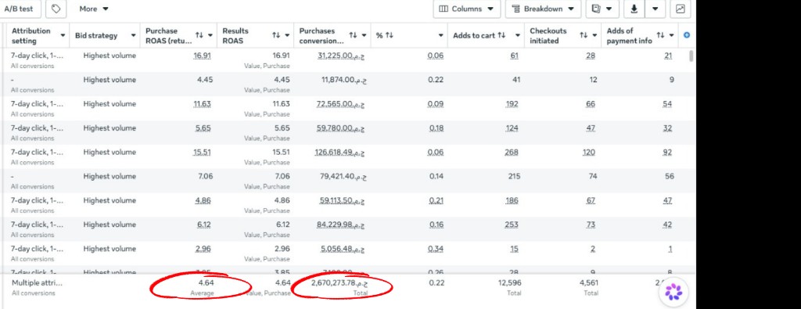The width and height of the screenshot is (801, 309).
Task: Click the Multiple attri... summary row cell
Action: pos(37,282)
